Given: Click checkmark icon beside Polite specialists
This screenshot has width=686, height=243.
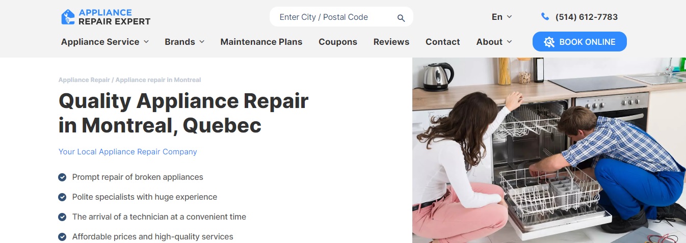Looking at the screenshot, I should point(62,197).
